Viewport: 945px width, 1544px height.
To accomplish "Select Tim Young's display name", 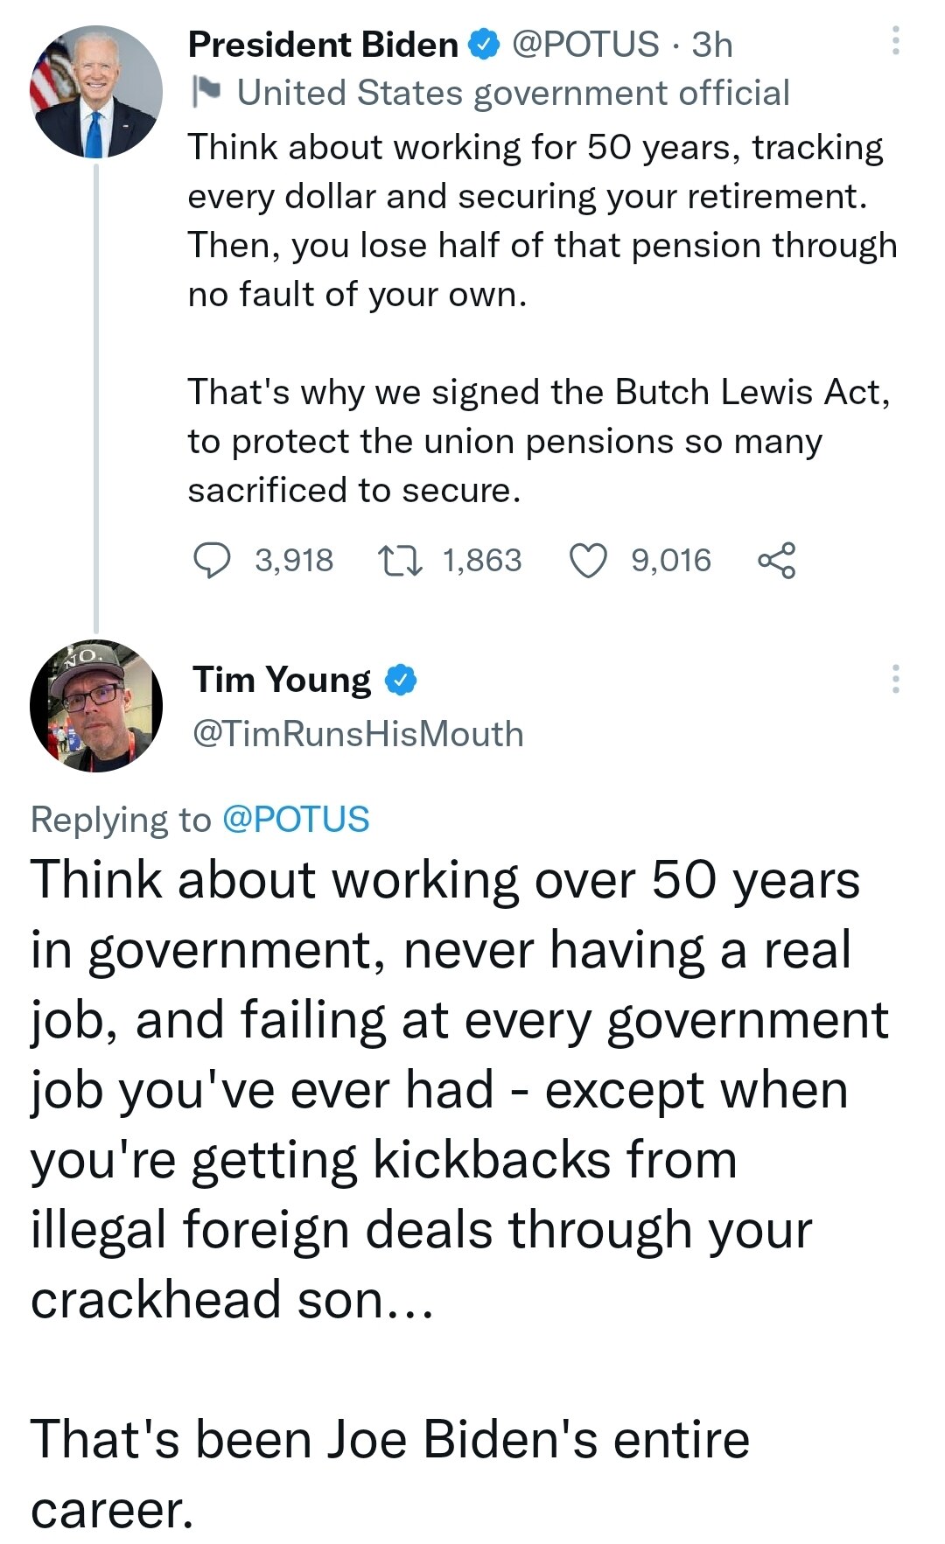I will pyautogui.click(x=280, y=680).
